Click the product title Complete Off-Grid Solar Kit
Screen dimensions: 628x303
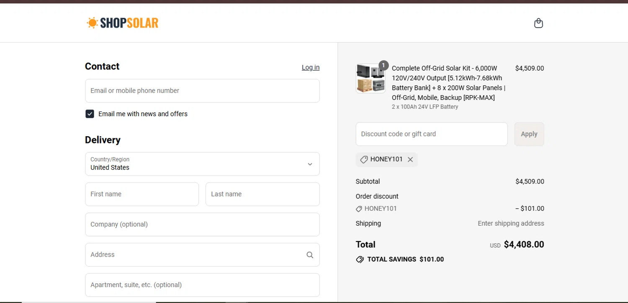tap(449, 83)
